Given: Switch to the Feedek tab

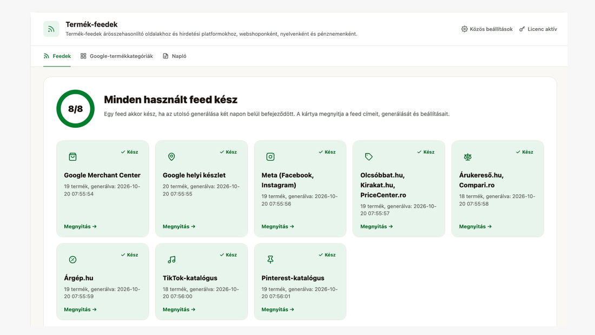Looking at the screenshot, I should click(x=57, y=56).
